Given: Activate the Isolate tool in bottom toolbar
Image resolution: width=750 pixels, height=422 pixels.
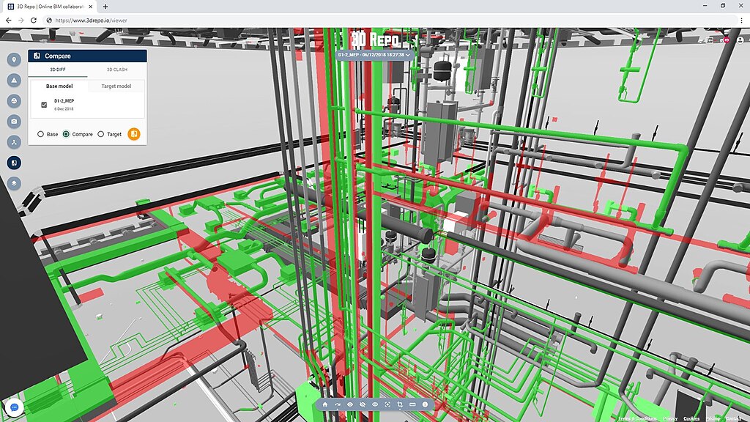Looking at the screenshot, I should pos(376,404).
